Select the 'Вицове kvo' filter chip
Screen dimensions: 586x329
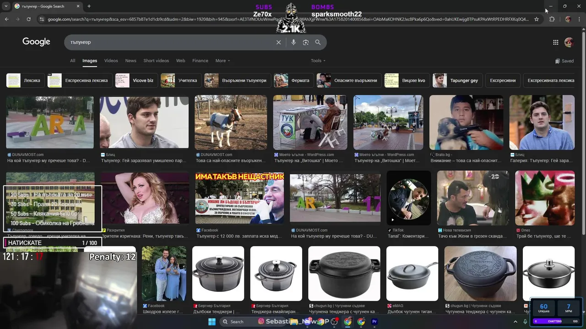click(407, 80)
